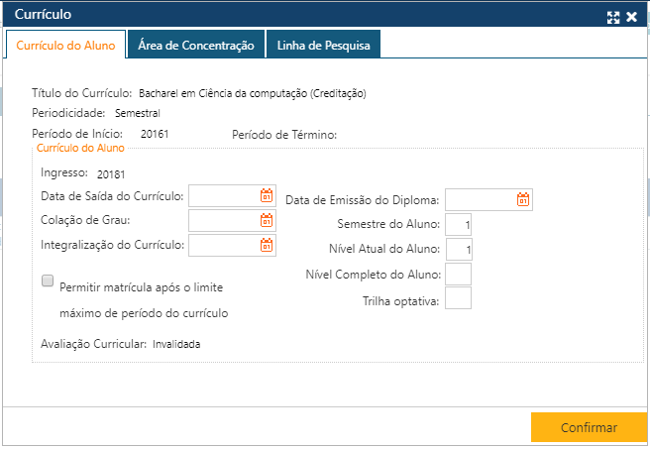
Task: Click the Trilha optativa field
Action: tap(459, 298)
